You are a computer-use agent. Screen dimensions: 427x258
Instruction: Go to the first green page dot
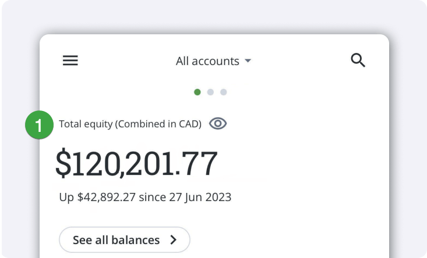[x=197, y=92]
